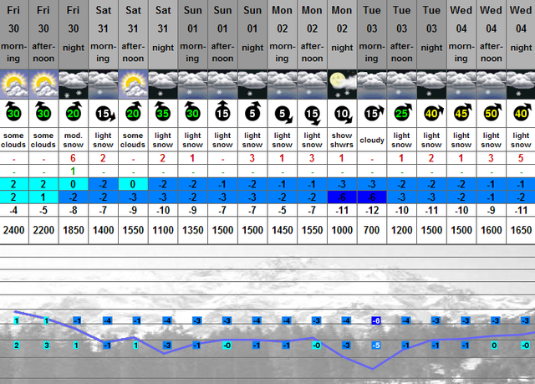
Task: Click the freezing level value 2200
Action: pos(43,230)
